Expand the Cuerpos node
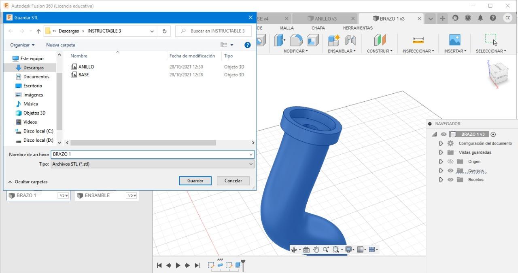This screenshot has height=273, width=518. click(441, 170)
